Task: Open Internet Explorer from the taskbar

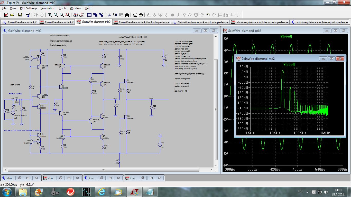Action: click(x=102, y=191)
